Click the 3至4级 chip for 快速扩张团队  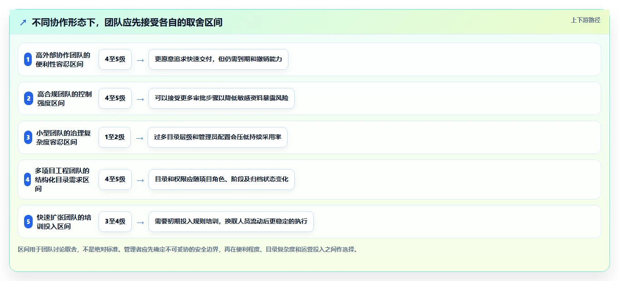point(115,222)
